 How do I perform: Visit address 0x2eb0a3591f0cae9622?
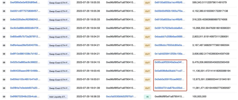pos(170,79)
